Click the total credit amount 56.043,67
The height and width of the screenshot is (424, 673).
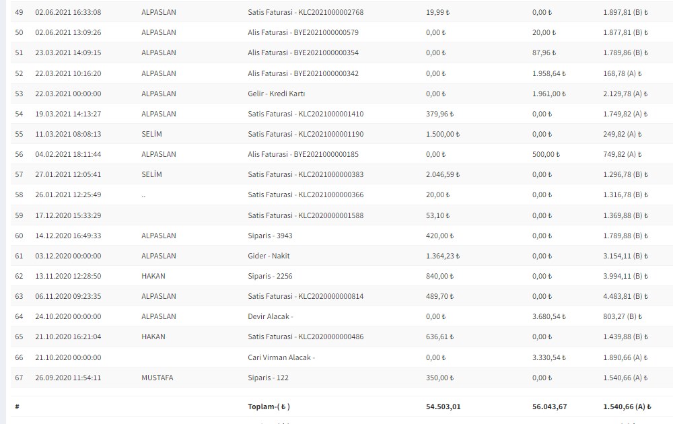(548, 407)
